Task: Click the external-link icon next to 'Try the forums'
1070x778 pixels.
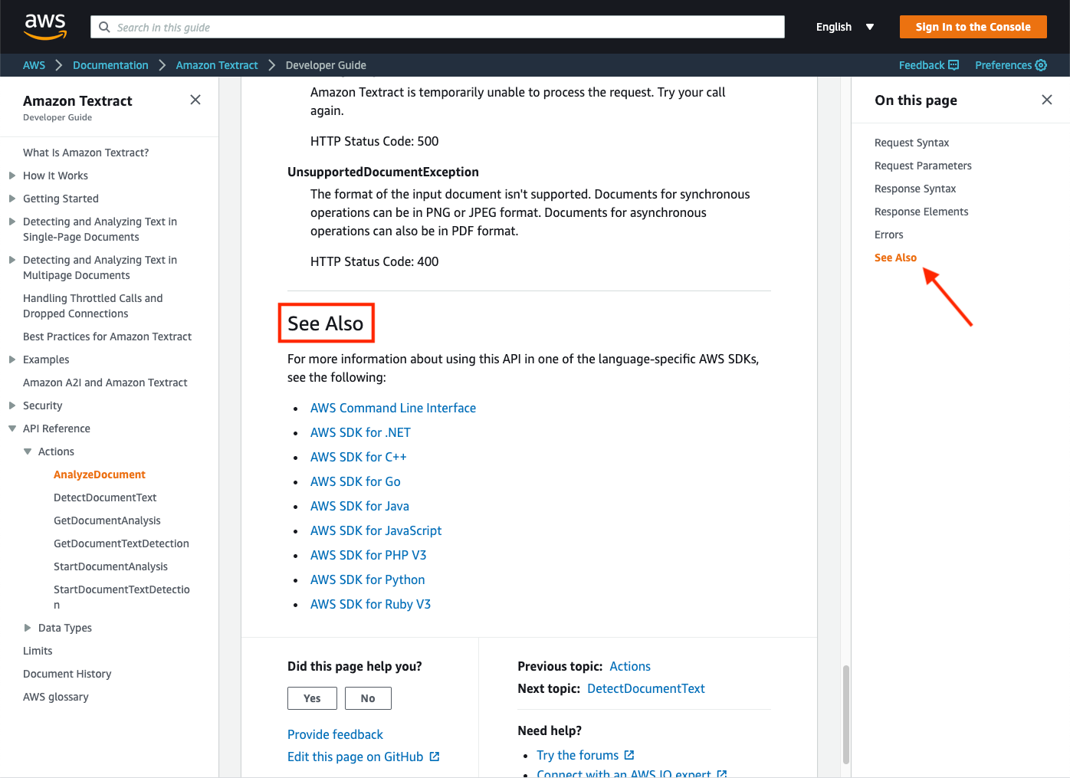Action: click(630, 755)
